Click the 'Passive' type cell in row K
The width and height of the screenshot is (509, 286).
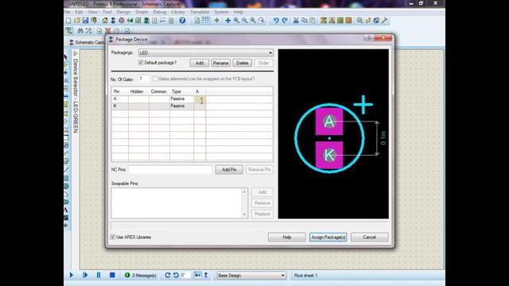coord(181,106)
